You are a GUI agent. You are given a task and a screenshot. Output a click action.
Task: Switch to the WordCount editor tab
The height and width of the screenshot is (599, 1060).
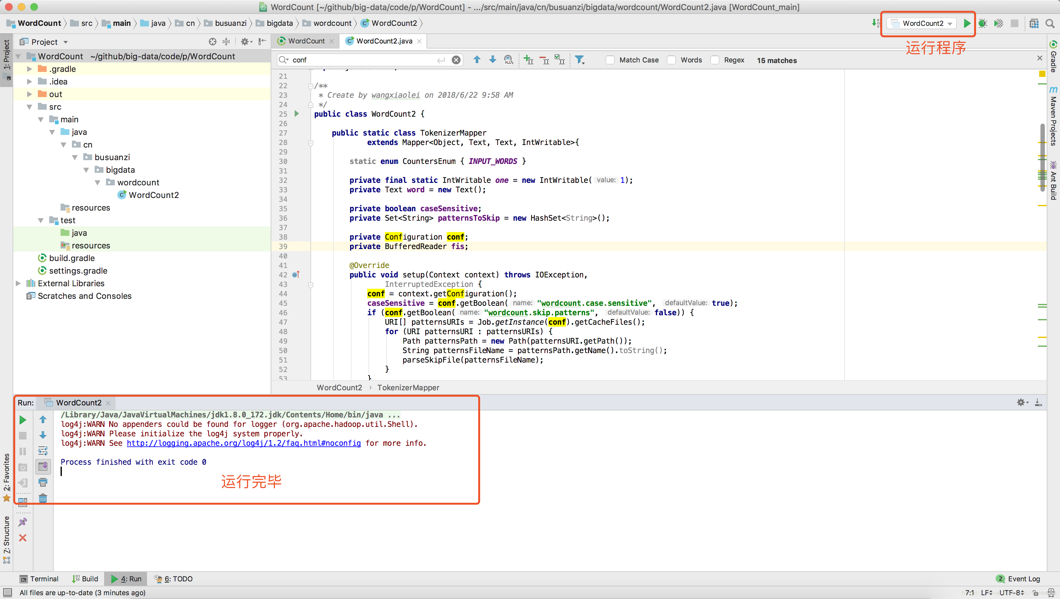(306, 41)
